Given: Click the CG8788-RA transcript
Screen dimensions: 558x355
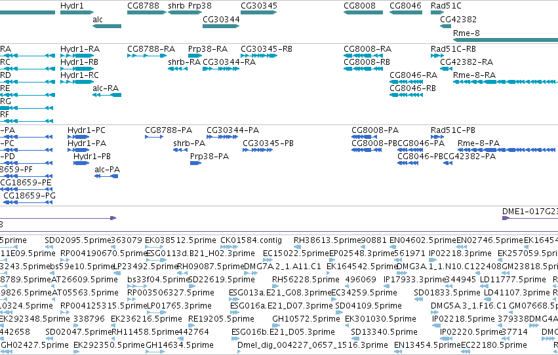Looking at the screenshot, I should coord(147,56).
